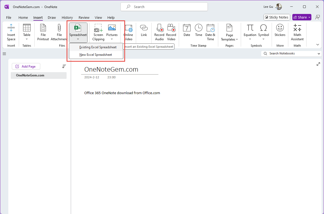Screen dimensions: 324x214
Task: Choose New Excel Spreadsheet
Action: click(96, 55)
